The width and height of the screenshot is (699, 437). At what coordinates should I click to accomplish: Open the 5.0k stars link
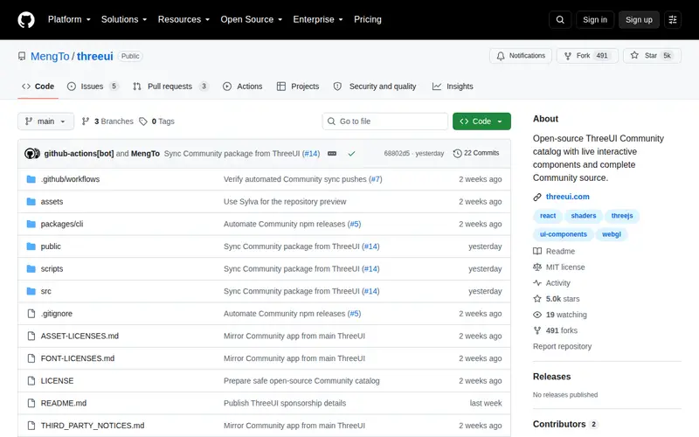557,299
